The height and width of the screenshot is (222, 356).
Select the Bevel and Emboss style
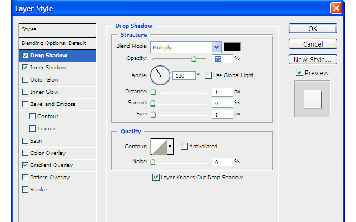tap(52, 104)
